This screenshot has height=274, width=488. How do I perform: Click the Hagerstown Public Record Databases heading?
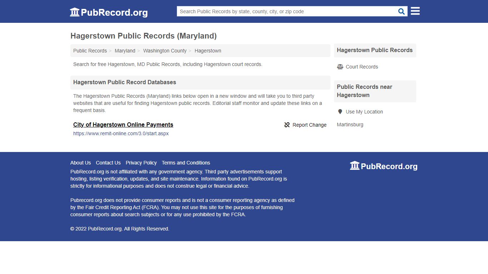point(125,82)
